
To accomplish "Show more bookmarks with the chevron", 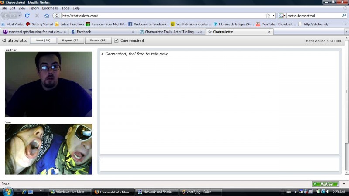I will (346, 24).
